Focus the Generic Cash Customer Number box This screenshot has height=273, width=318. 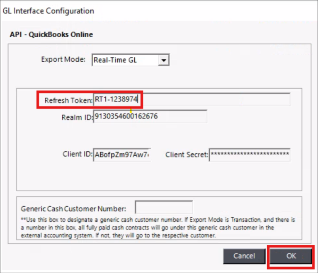pos(164,208)
